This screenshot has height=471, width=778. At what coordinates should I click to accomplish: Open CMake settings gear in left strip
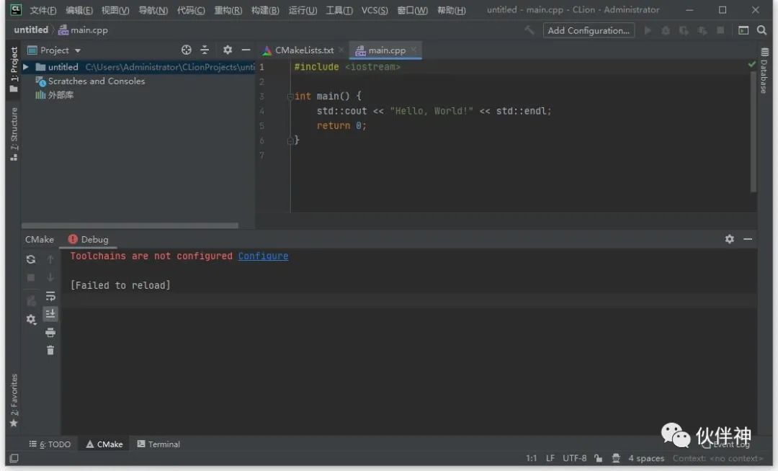click(31, 319)
